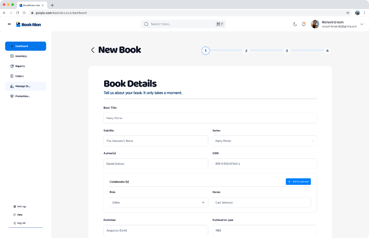Toggle dark mode moon icon
The height and width of the screenshot is (238, 369).
click(295, 24)
